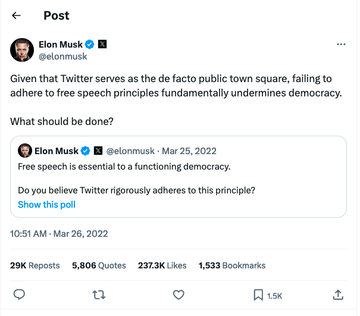Click the back arrow icon

tap(17, 16)
